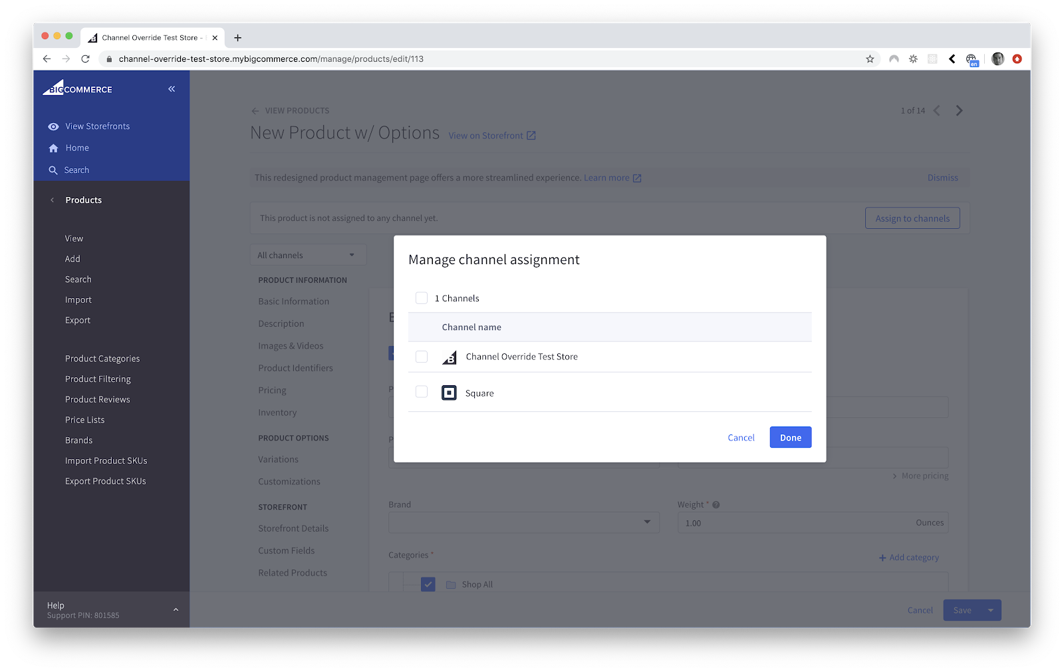Check the 1 Channels select-all checkbox
Screen dimensions: 1064x672
[422, 297]
